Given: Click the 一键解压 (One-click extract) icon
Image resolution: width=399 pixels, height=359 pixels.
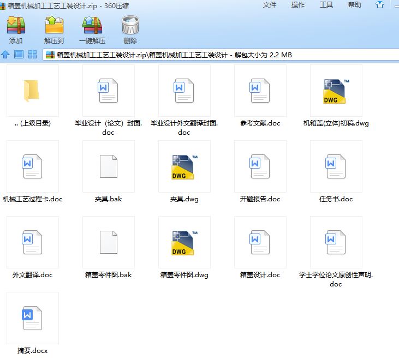Looking at the screenshot, I should [x=92, y=25].
